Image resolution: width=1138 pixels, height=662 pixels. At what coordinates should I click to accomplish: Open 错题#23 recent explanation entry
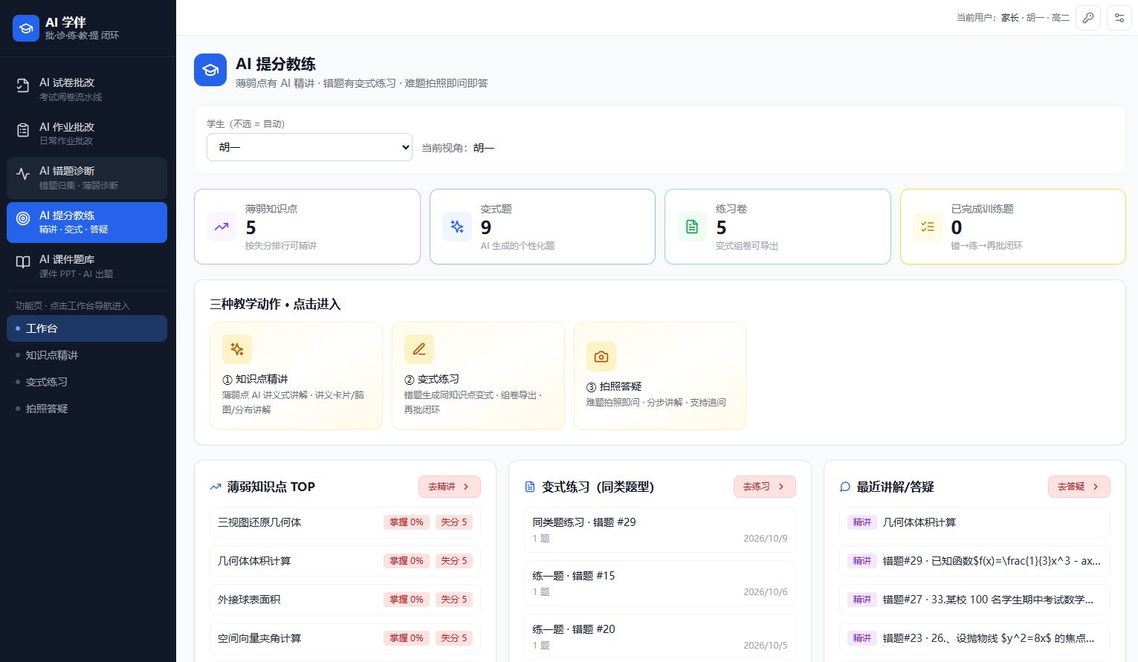974,638
